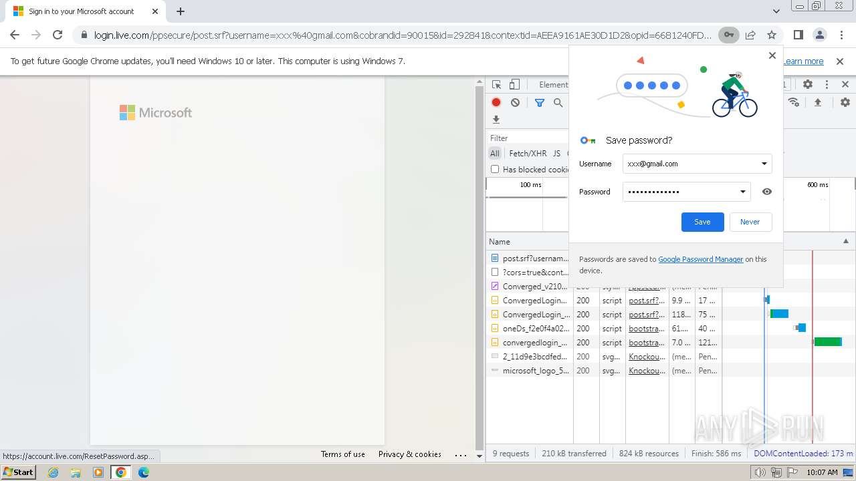Viewport: 856px width, 481px height.
Task: Select the All network filter
Action: coord(495,153)
